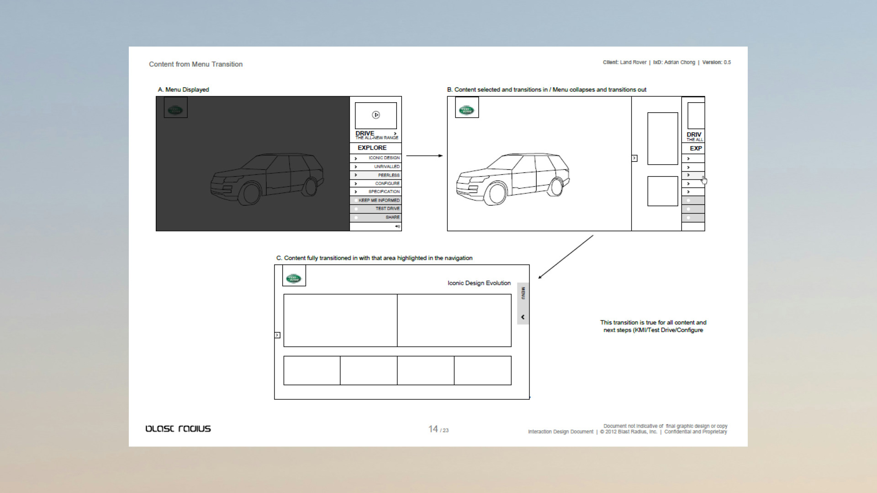Click the top-left content box in wireframe C
The height and width of the screenshot is (493, 877).
pyautogui.click(x=340, y=320)
